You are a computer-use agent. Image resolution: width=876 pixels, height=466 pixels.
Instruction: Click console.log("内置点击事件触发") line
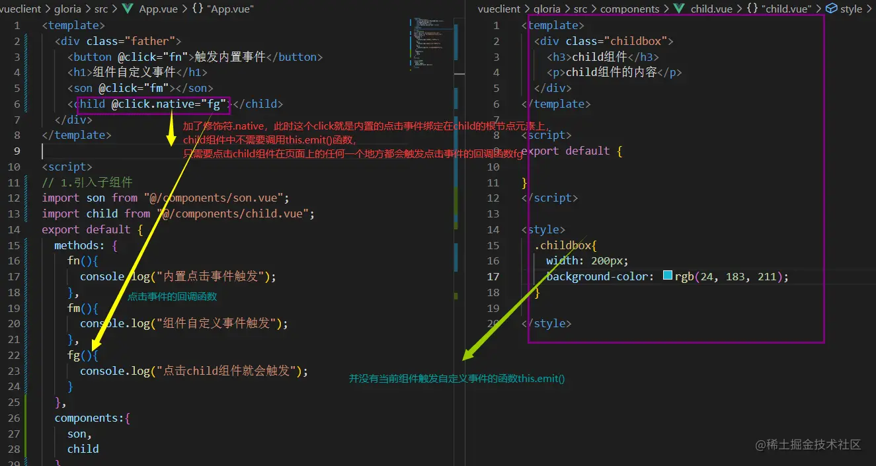coord(178,276)
